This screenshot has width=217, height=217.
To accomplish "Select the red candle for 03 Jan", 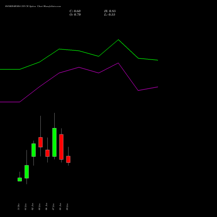I will click(x=40, y=142).
